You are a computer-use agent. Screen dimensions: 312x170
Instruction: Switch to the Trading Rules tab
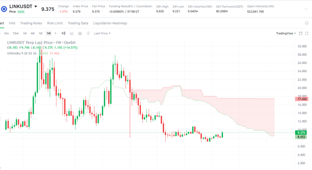coord(31,23)
